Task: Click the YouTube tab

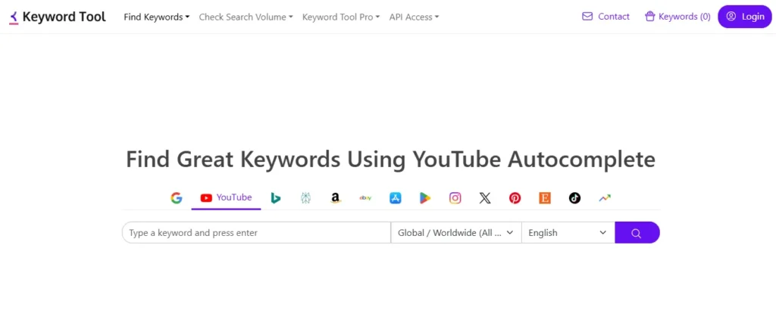Action: (x=226, y=198)
